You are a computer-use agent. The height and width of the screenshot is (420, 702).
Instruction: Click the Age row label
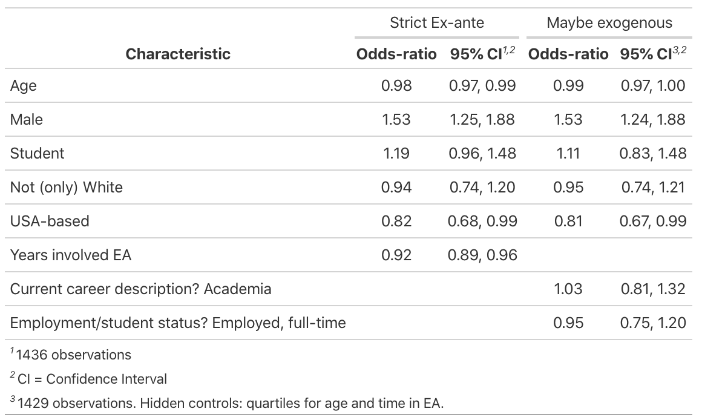[24, 86]
